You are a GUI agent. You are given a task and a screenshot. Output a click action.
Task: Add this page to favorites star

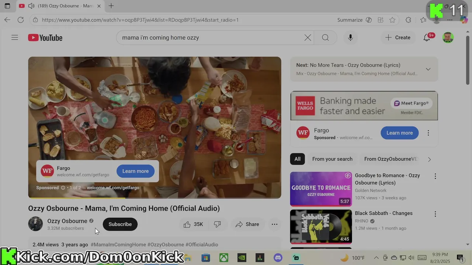pyautogui.click(x=392, y=20)
